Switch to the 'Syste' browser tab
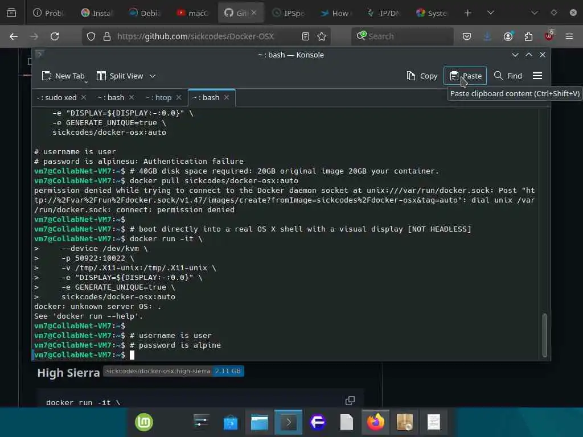 click(432, 13)
